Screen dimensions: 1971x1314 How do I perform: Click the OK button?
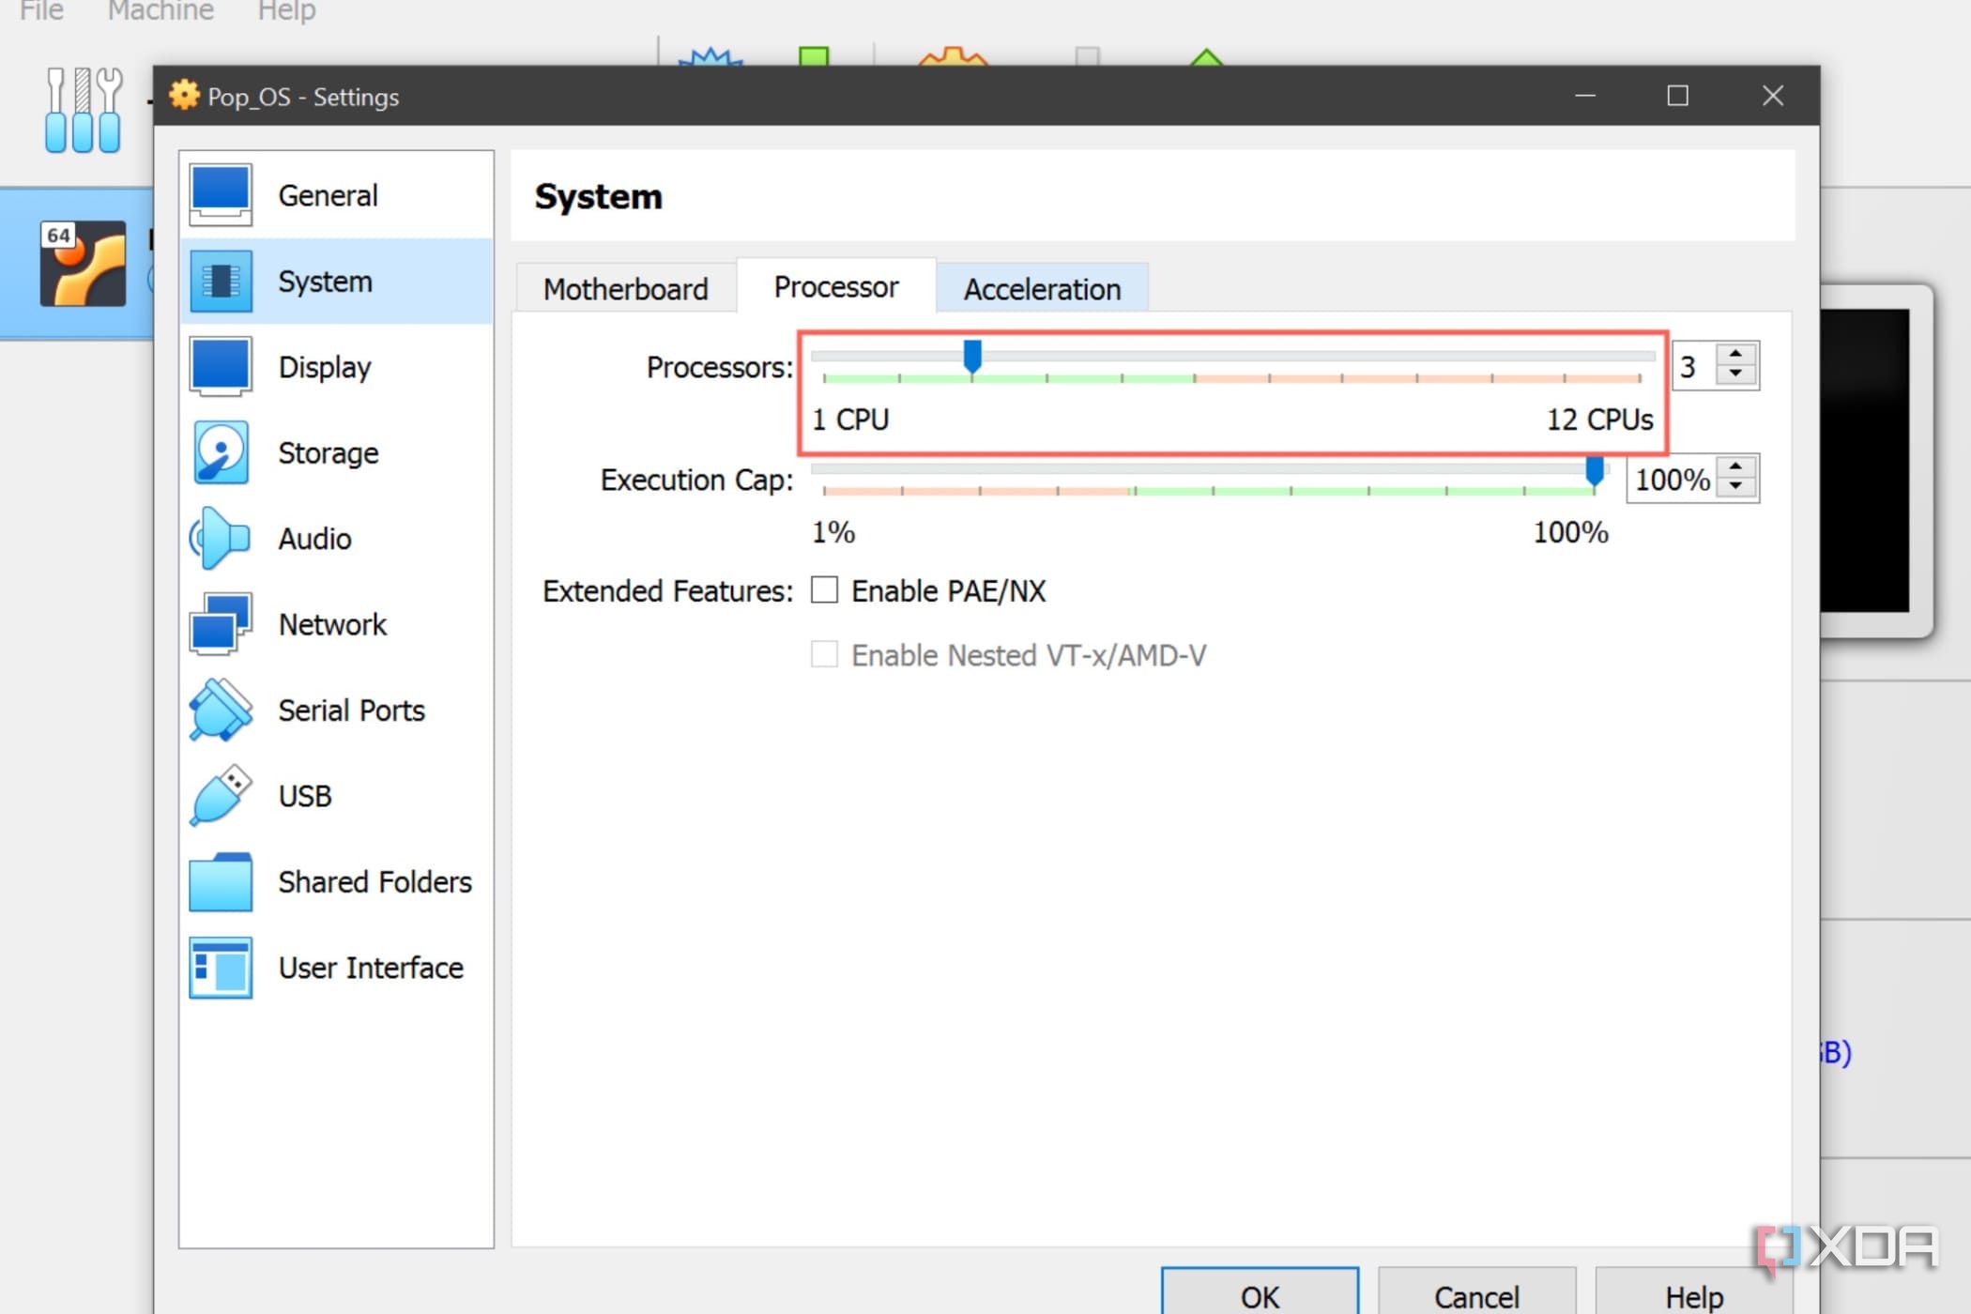click(x=1260, y=1296)
